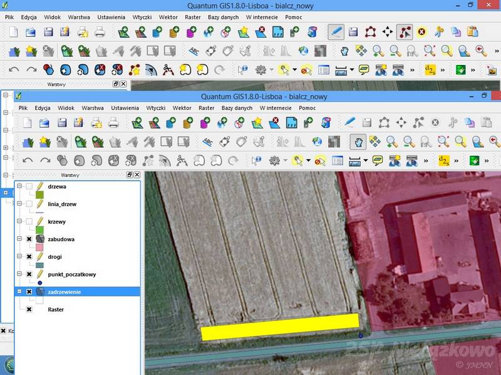Hide the zabudowa layer
Image resolution: width=501 pixels, height=375 pixels.
(x=29, y=239)
